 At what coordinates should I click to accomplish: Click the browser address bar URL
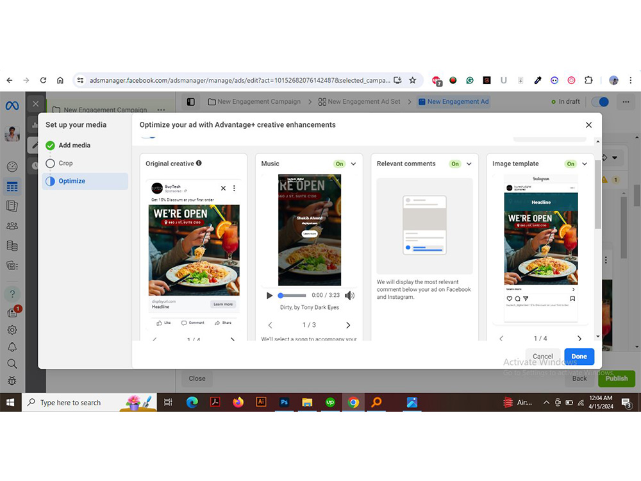pos(240,80)
